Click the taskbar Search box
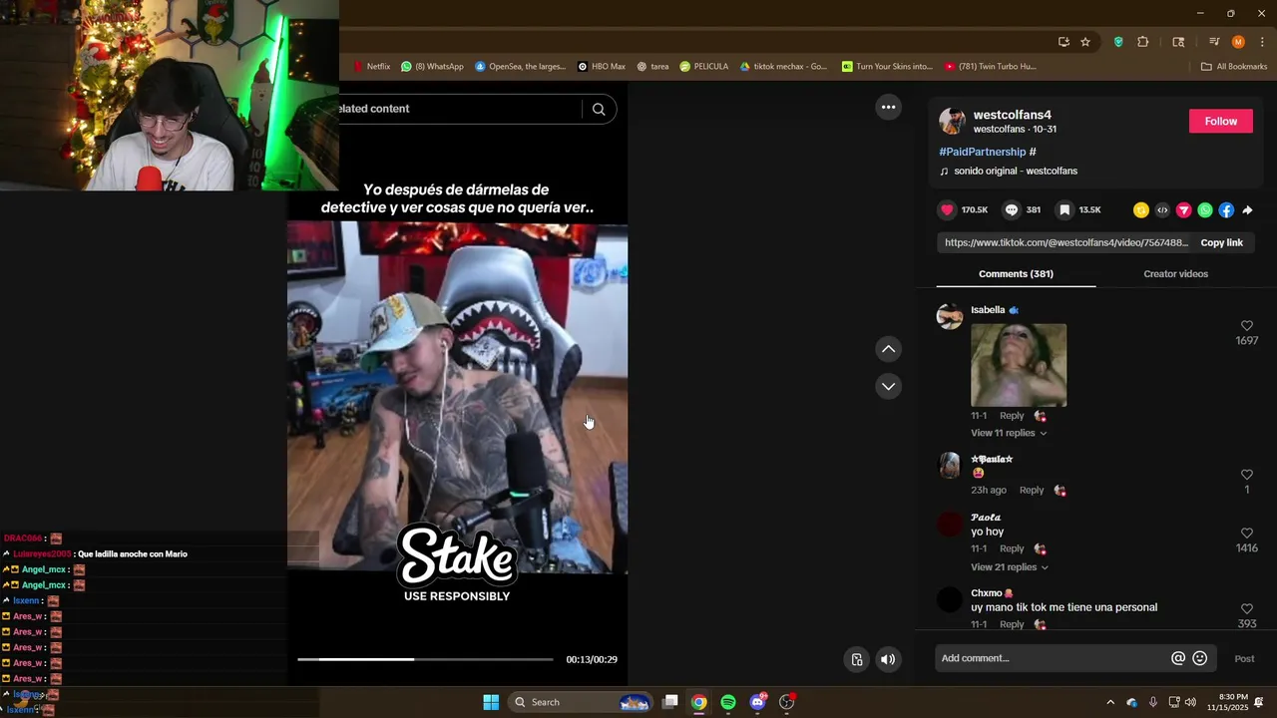The width and height of the screenshot is (1277, 718). (x=581, y=702)
